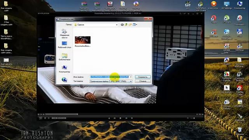The image size is (249, 140).
Task: Click the up one level folder icon
Action: (126, 24)
